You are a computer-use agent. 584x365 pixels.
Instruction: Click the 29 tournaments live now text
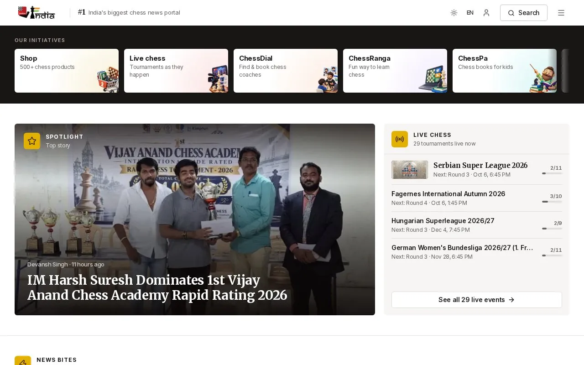tap(444, 144)
